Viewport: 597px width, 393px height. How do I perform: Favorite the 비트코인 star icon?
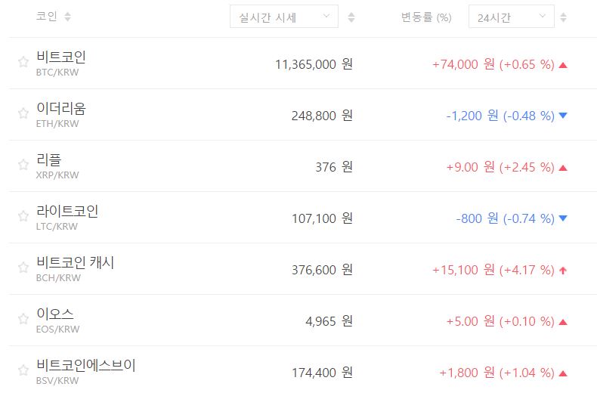pyautogui.click(x=23, y=63)
